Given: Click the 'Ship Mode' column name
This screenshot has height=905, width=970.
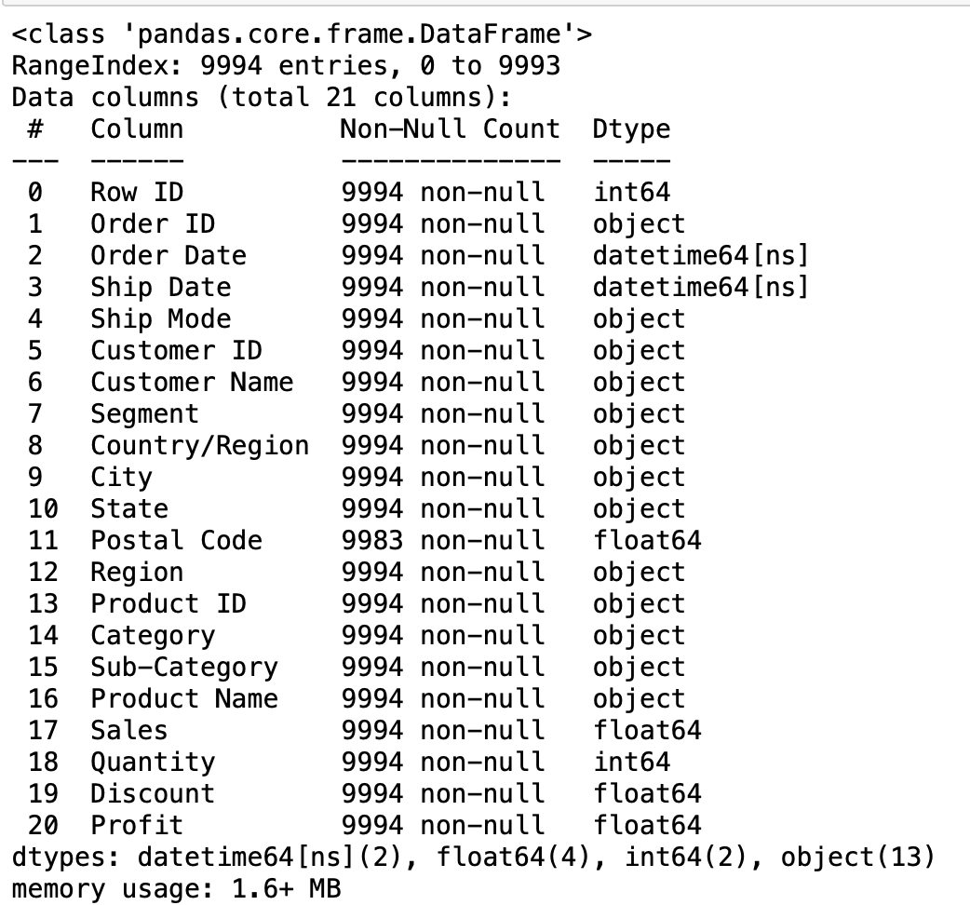Looking at the screenshot, I should pos(160,318).
